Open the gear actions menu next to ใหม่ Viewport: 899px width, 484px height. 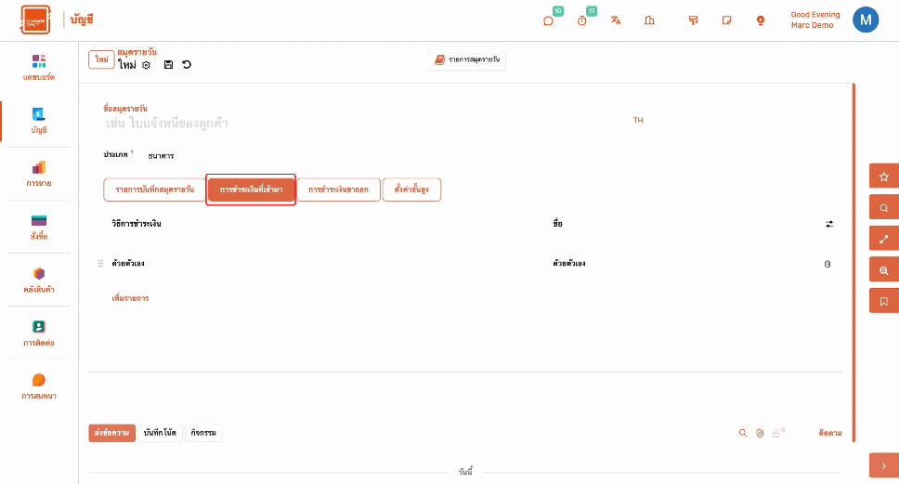pyautogui.click(x=146, y=65)
